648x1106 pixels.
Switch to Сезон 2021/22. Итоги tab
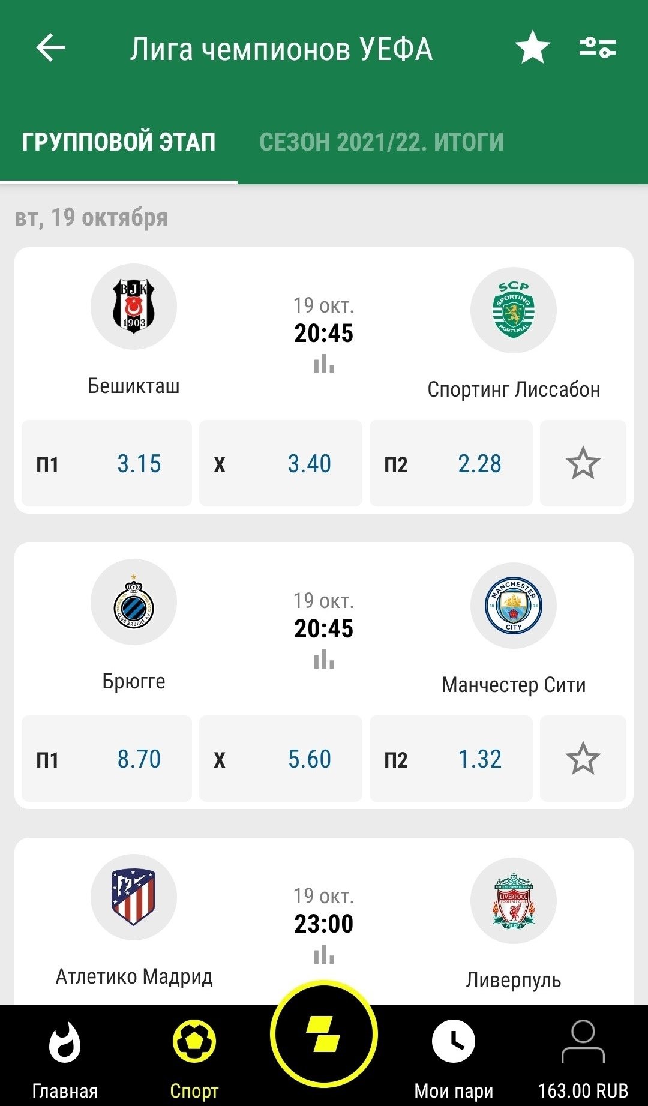point(382,142)
